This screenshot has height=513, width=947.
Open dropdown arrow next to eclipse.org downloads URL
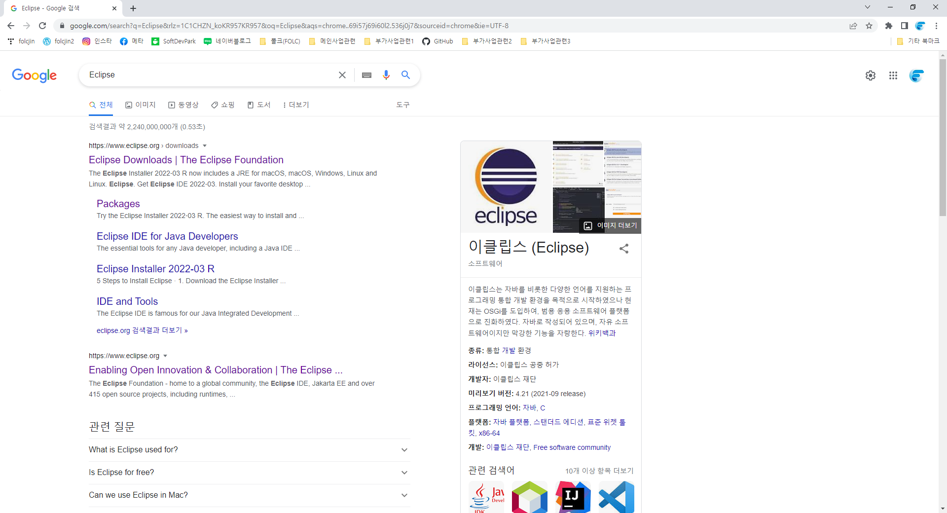point(205,146)
